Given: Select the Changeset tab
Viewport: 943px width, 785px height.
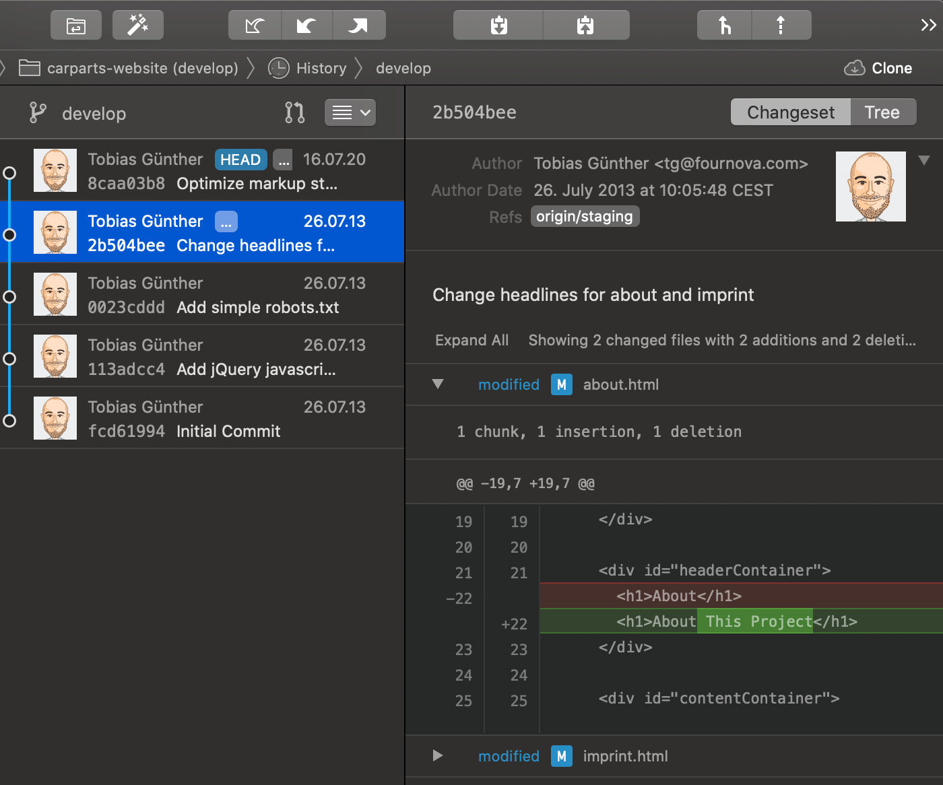Looking at the screenshot, I should [x=790, y=112].
